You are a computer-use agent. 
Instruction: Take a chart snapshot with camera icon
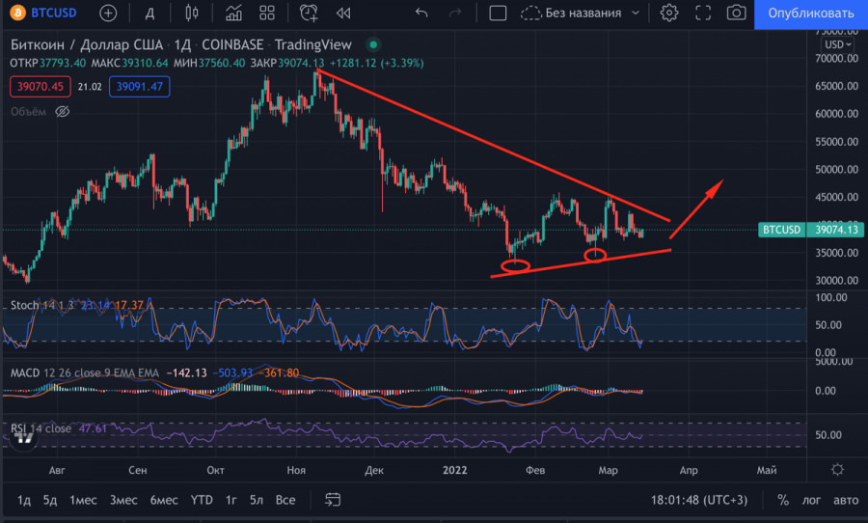point(736,13)
